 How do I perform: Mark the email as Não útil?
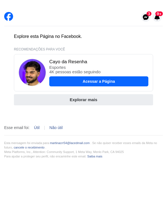[x=56, y=128]
